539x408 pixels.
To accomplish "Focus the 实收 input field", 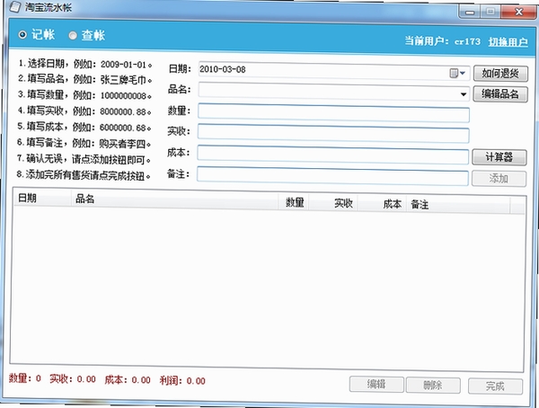I will coord(333,134).
